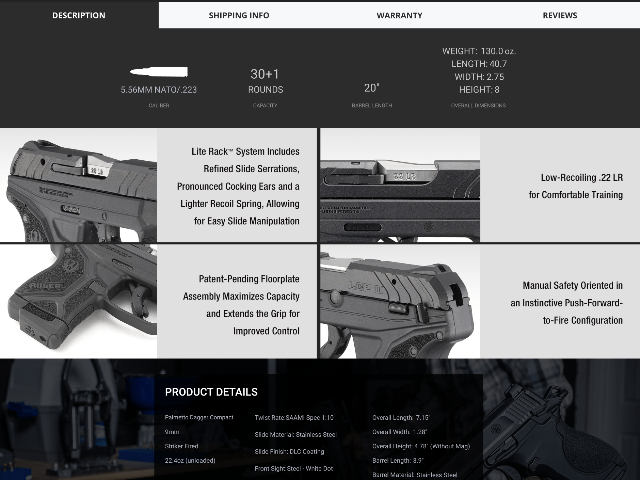Click the 20" barrel length value
Screen dimensions: 640x480
click(372, 88)
